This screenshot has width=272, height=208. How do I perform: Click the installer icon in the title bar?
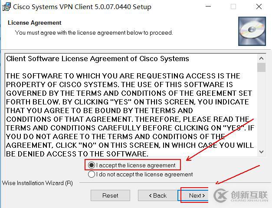point(7,7)
